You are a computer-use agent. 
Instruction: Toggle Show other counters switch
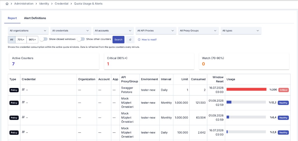coord(81,39)
